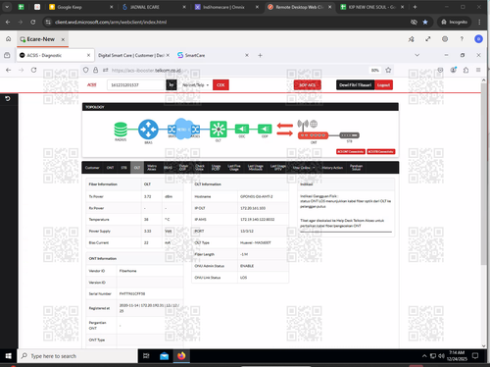Image resolution: width=490 pixels, height=367 pixels.
Task: Switch to Digital Smart Care Firefox tab
Action: 133,55
